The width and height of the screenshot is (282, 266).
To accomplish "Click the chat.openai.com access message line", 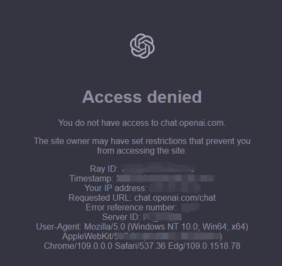I will click(x=142, y=123).
